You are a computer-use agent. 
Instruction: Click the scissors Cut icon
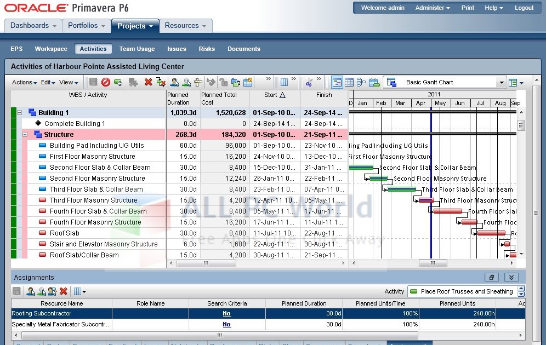(309, 83)
